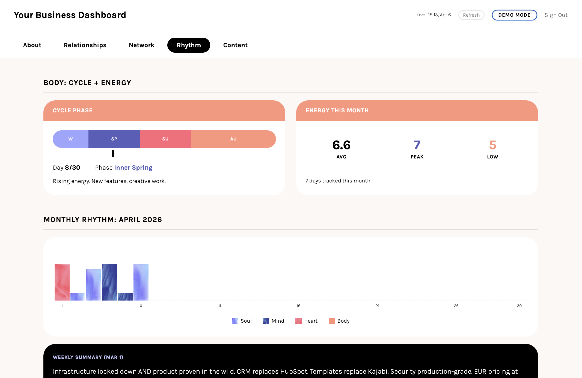Switch to the Relationships tab

(85, 45)
